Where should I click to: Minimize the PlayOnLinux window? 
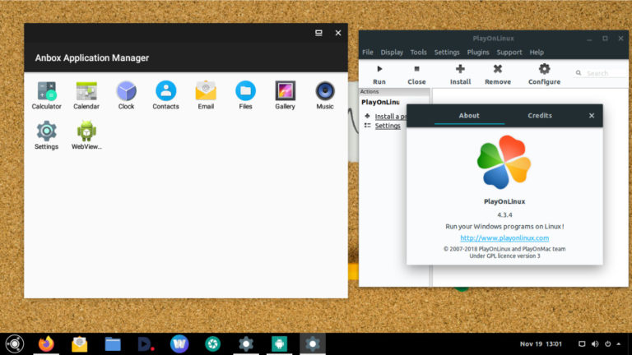pos(589,39)
